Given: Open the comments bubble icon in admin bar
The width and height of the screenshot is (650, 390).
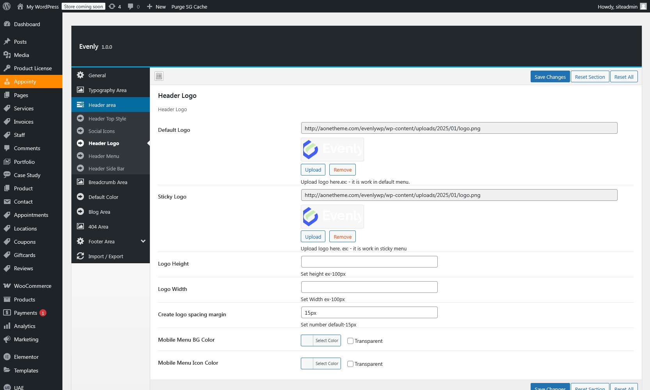Looking at the screenshot, I should coord(131,6).
